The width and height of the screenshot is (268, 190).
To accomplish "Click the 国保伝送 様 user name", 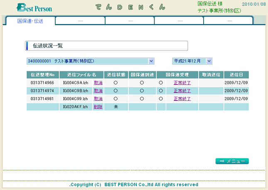I will tap(210, 4).
